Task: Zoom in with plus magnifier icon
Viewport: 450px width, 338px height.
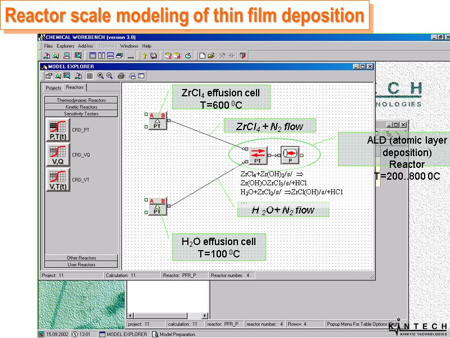Action: [101, 76]
